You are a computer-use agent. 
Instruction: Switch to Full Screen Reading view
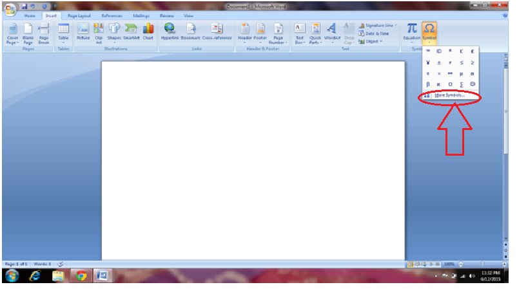(417, 264)
